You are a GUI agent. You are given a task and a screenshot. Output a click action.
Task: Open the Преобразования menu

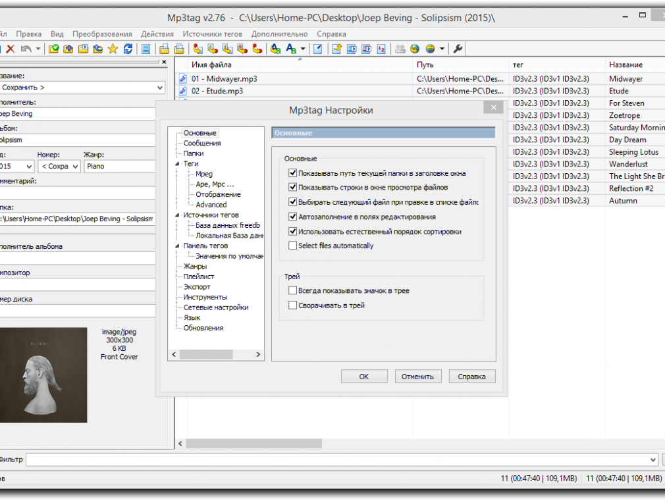[x=102, y=34]
